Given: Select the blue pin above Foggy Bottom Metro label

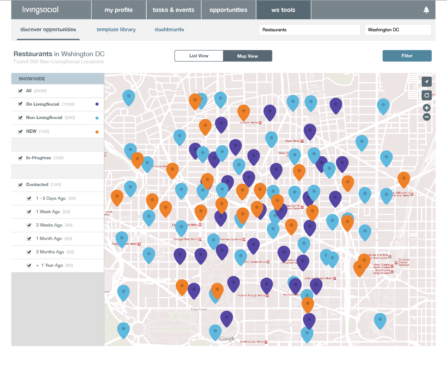Looking at the screenshot, I should 122,239.
